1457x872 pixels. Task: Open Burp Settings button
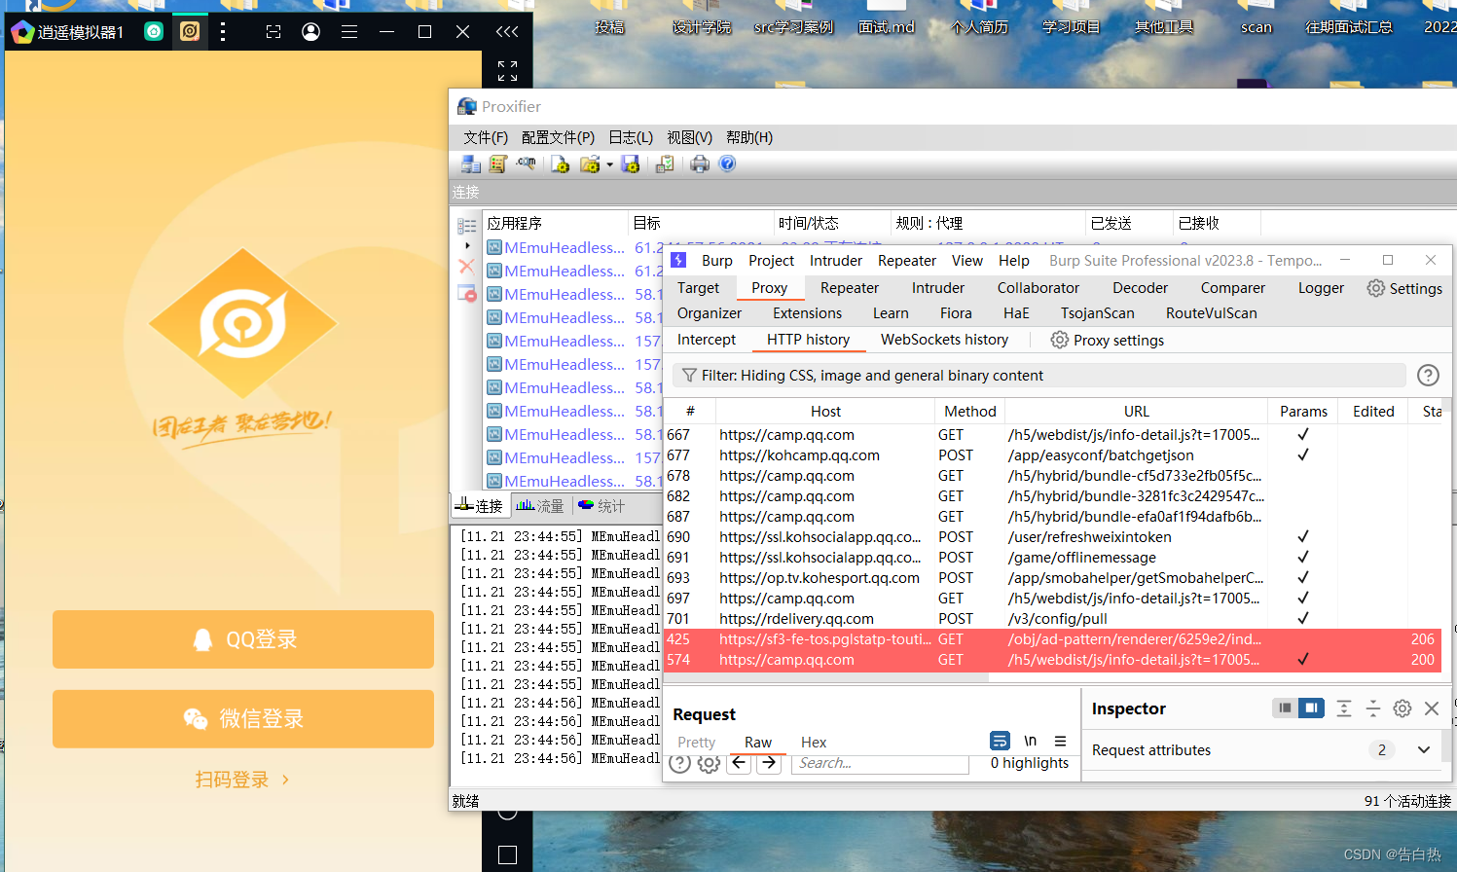click(1404, 288)
